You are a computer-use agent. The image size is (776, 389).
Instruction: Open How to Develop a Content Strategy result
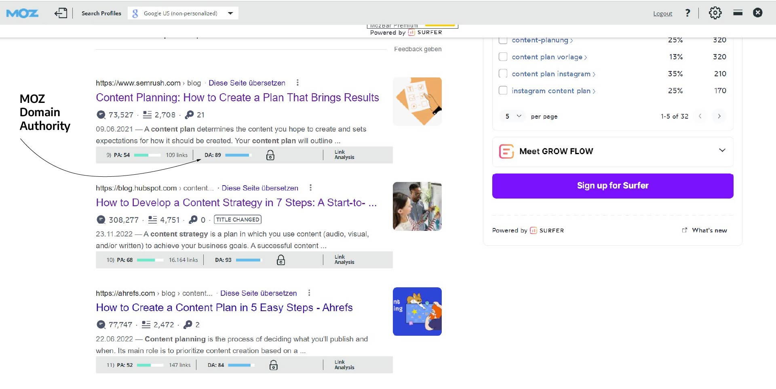point(236,203)
